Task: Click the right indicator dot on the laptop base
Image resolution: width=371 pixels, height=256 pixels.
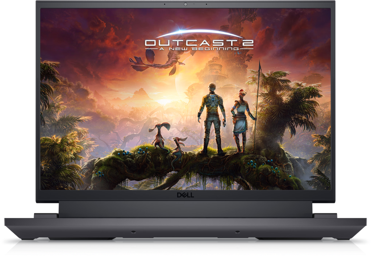Action: point(237,232)
